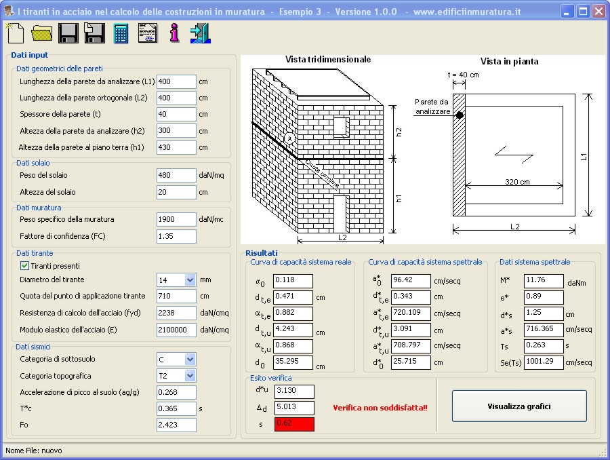
Task: Click the d*0 result field showing 25.715
Action: pos(411,362)
